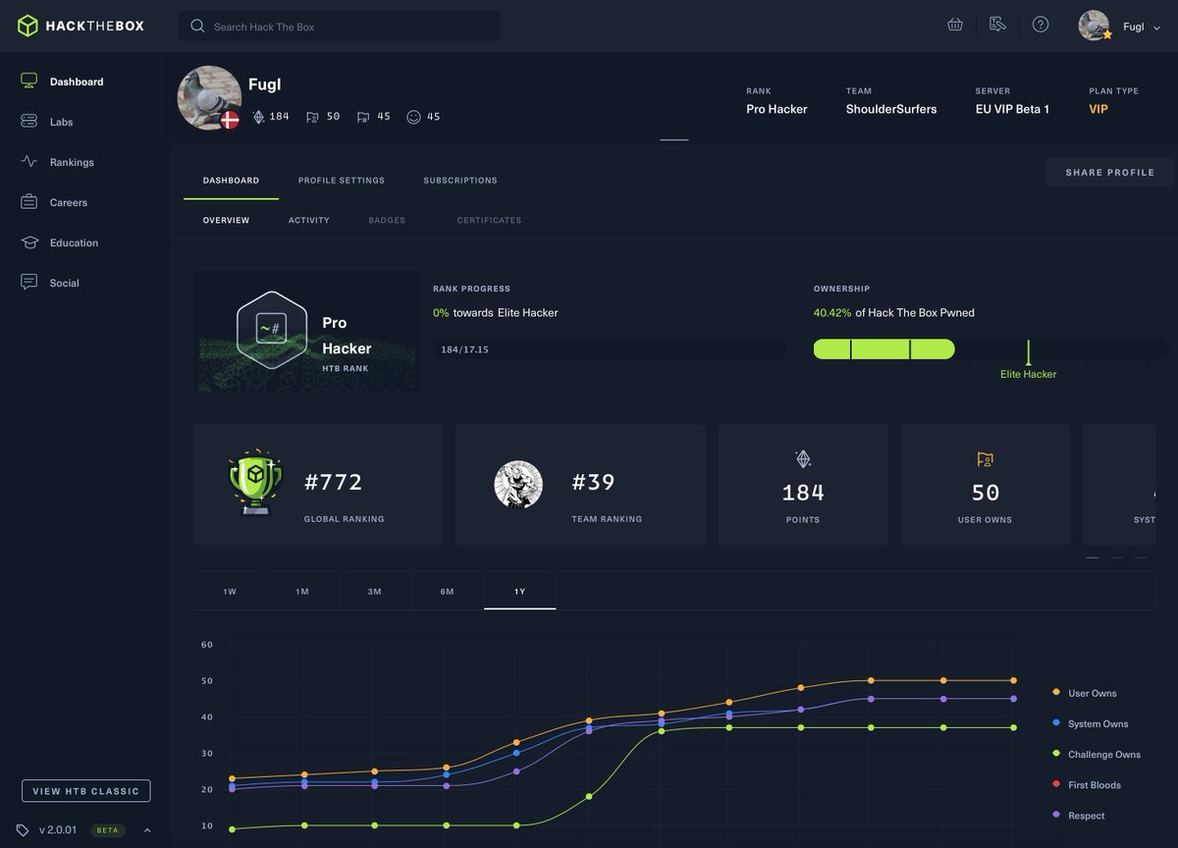The image size is (1178, 848).
Task: Open the Labs sidebar link
Action: click(x=61, y=122)
